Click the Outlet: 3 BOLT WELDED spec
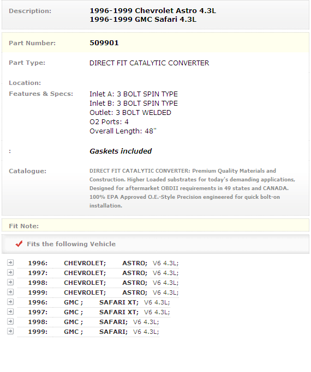The height and width of the screenshot is (372, 311). pyautogui.click(x=130, y=113)
